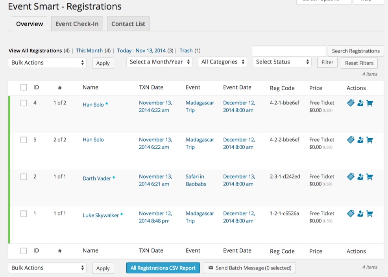Open registration details icon for ID 5
Screen dimensions: 388x277
pos(351,140)
